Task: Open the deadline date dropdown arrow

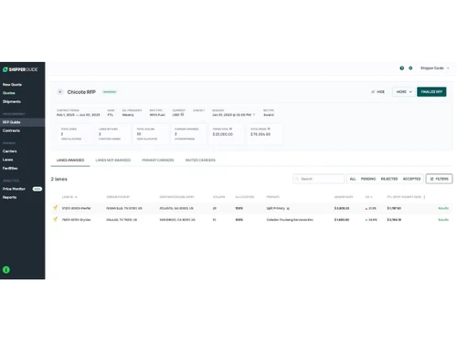Action: point(254,115)
